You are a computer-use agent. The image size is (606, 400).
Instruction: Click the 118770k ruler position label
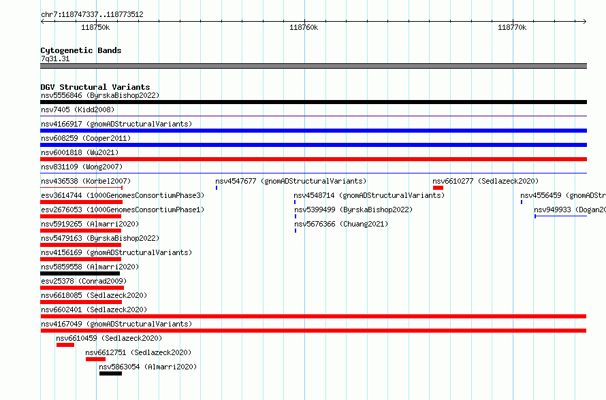coord(512,27)
